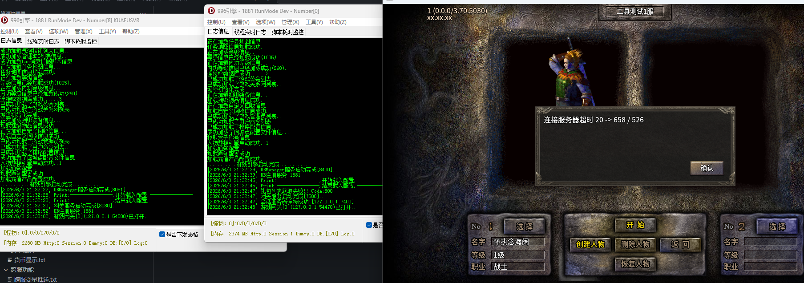Click the 工具测试1服 server button

[x=635, y=12]
